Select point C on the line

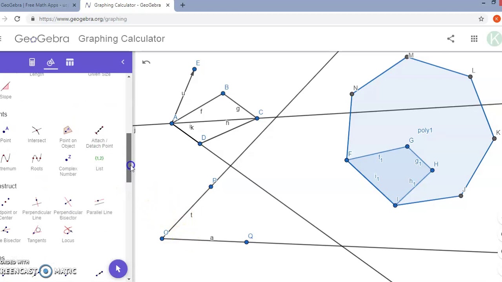[x=257, y=118]
